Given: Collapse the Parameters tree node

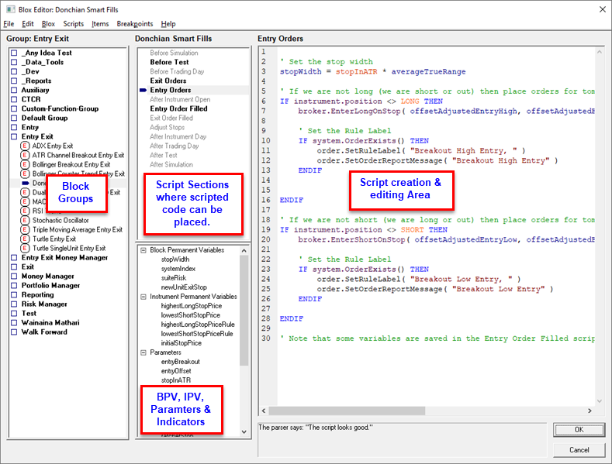Looking at the screenshot, I should (x=143, y=352).
